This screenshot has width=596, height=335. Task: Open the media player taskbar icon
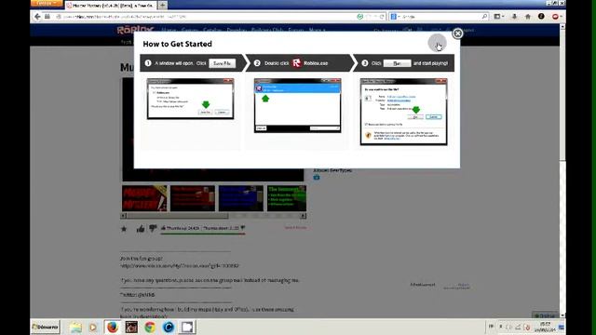pyautogui.click(x=93, y=327)
